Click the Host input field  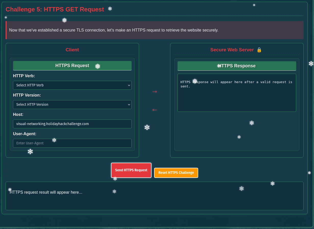[x=72, y=124]
